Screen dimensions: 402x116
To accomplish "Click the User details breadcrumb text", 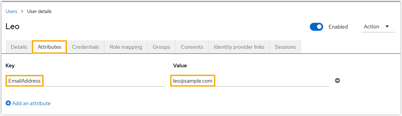I will pyautogui.click(x=39, y=11).
